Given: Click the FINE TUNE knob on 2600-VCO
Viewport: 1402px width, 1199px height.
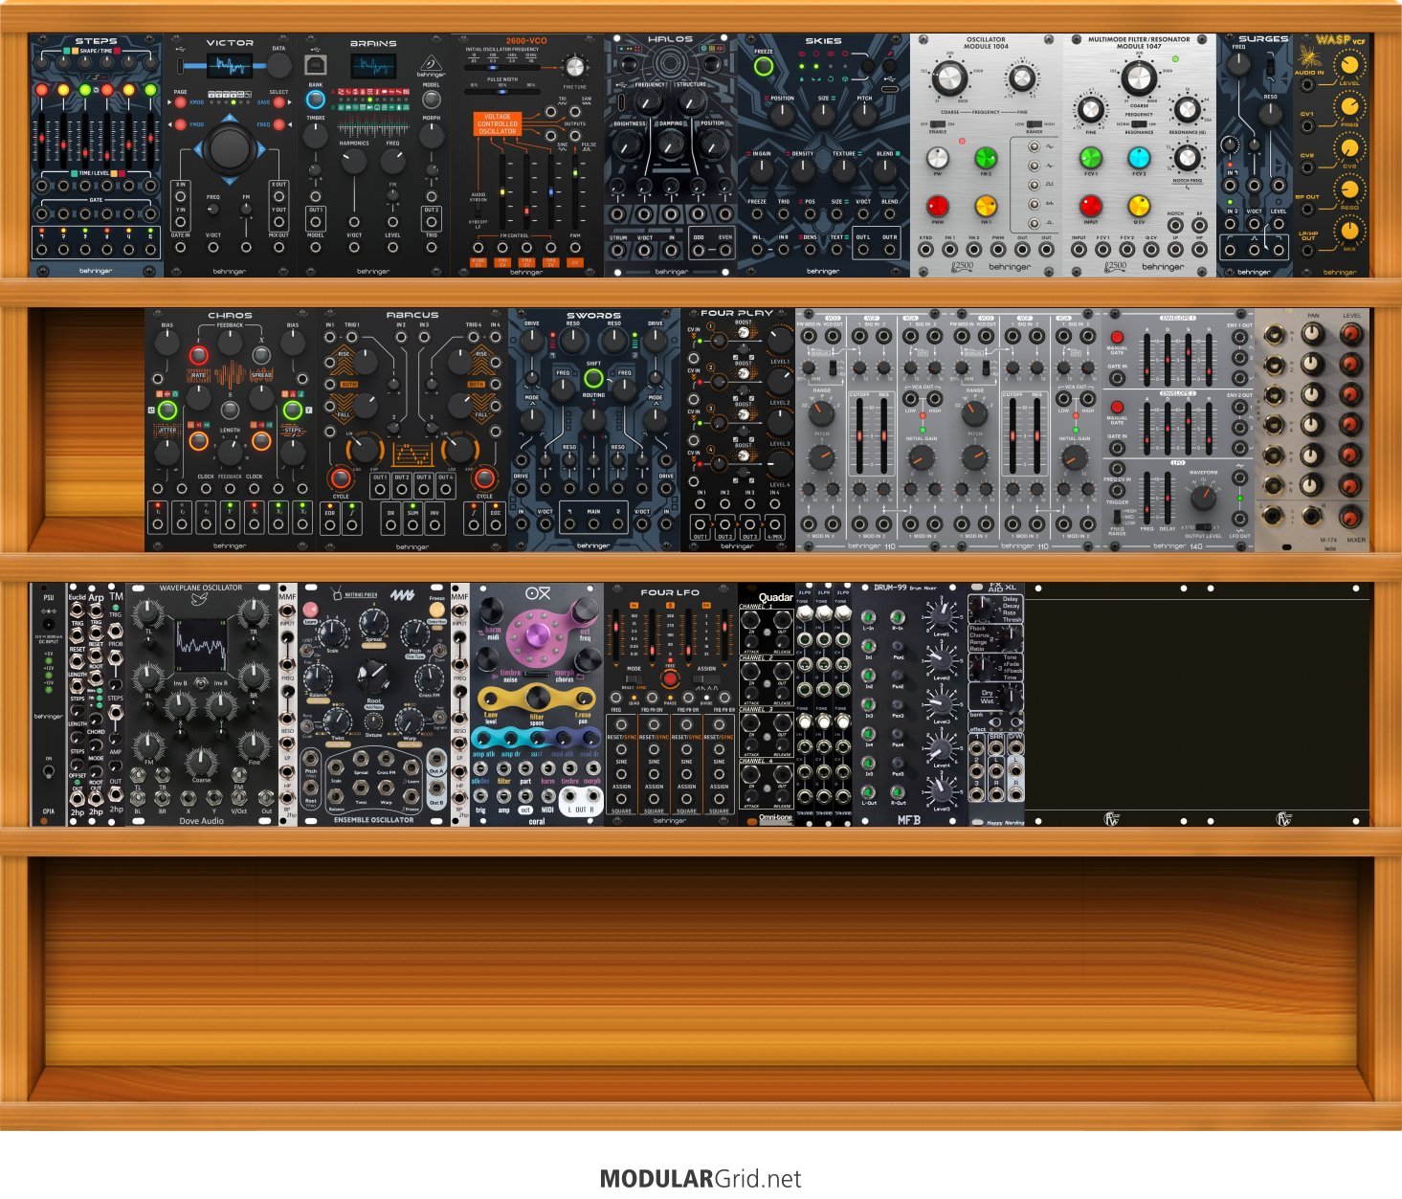Looking at the screenshot, I should coord(574,66).
